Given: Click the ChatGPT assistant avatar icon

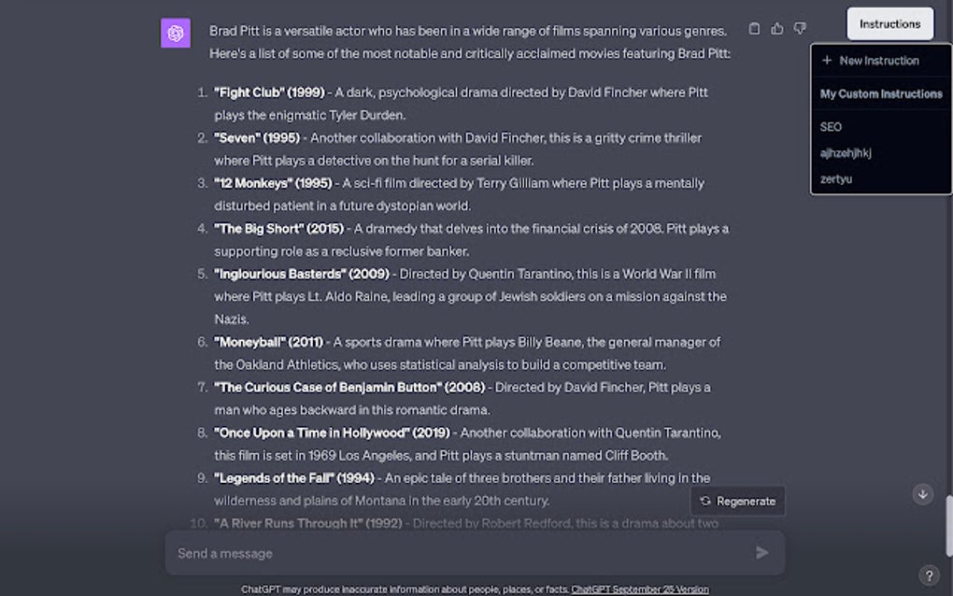Looking at the screenshot, I should (x=175, y=32).
